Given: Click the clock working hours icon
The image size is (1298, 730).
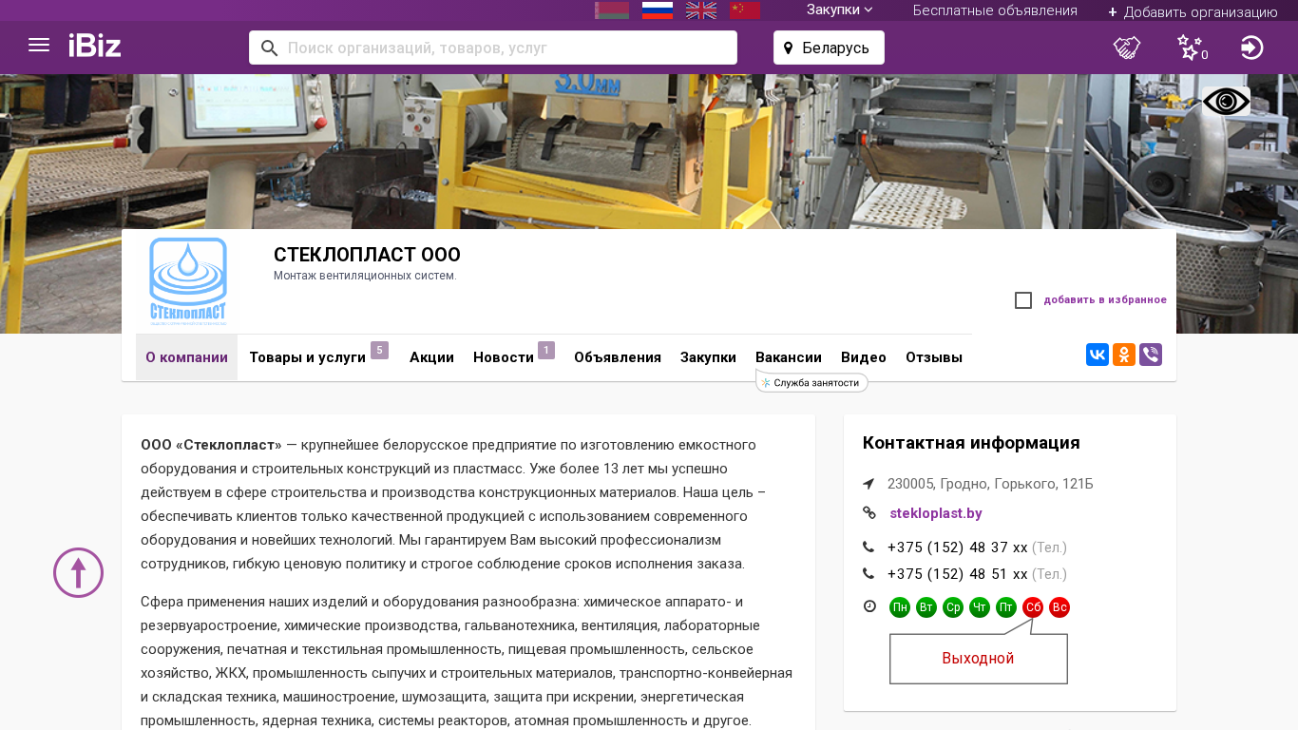Looking at the screenshot, I should point(869,606).
